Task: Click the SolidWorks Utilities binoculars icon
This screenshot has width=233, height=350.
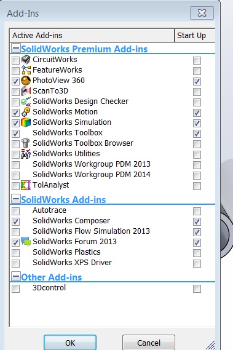Action: point(26,154)
